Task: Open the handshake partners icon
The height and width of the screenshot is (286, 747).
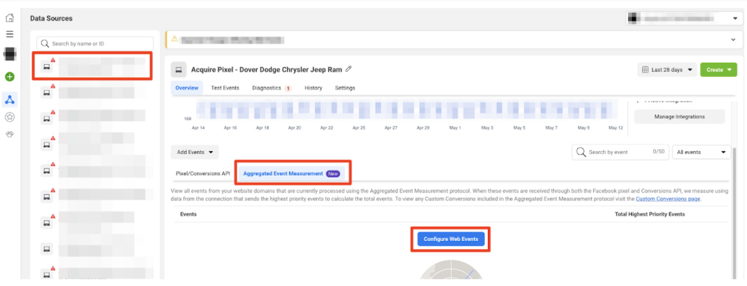Action: pos(10,134)
